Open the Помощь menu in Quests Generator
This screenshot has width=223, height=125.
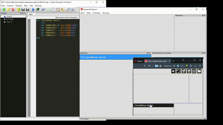38,6
